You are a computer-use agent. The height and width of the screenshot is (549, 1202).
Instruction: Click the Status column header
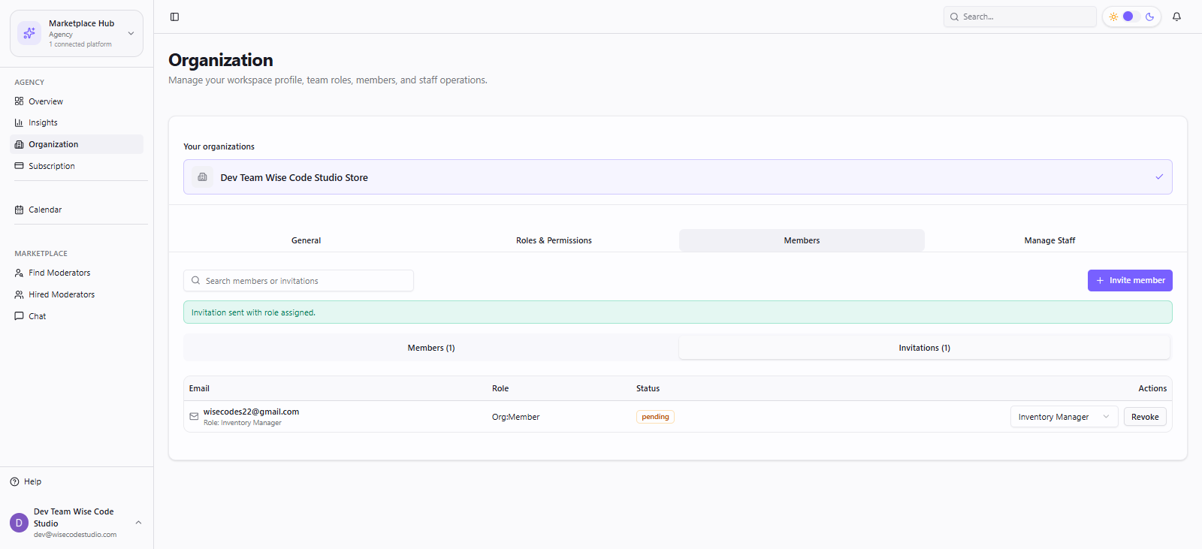[648, 388]
